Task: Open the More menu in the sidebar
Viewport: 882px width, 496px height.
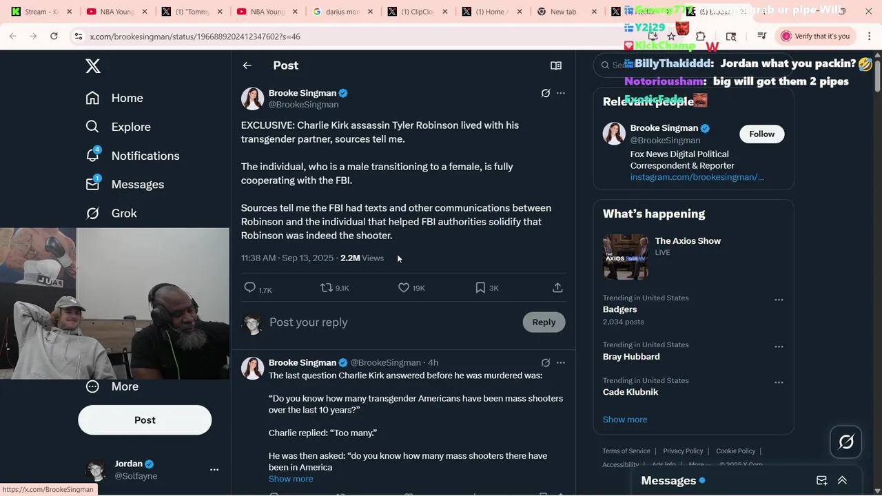Action: [x=112, y=386]
